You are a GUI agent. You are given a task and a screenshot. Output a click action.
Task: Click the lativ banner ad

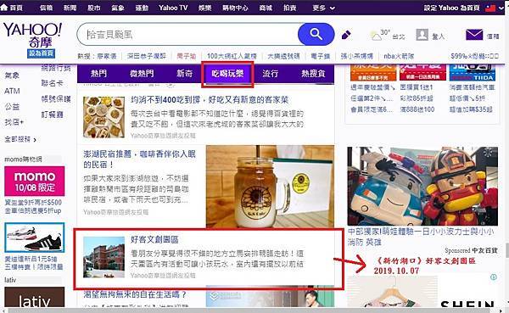point(35,297)
